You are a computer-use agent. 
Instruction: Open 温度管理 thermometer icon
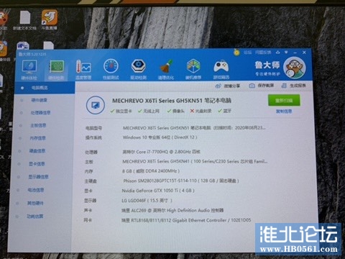83,67
